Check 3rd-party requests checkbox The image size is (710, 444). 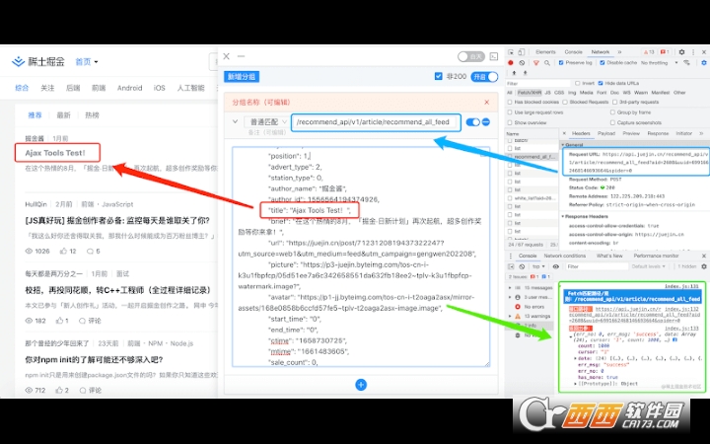[x=614, y=103]
